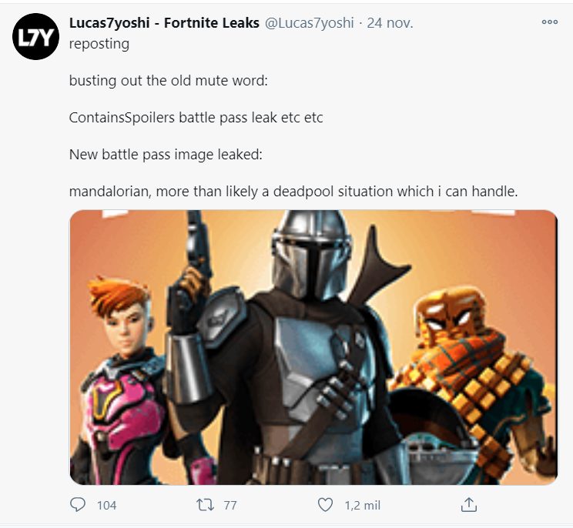Click the 77 retweets count
Viewport: 573px width, 528px height.
230,506
